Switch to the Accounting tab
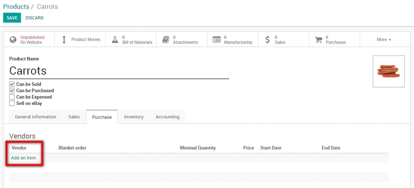 pyautogui.click(x=167, y=116)
